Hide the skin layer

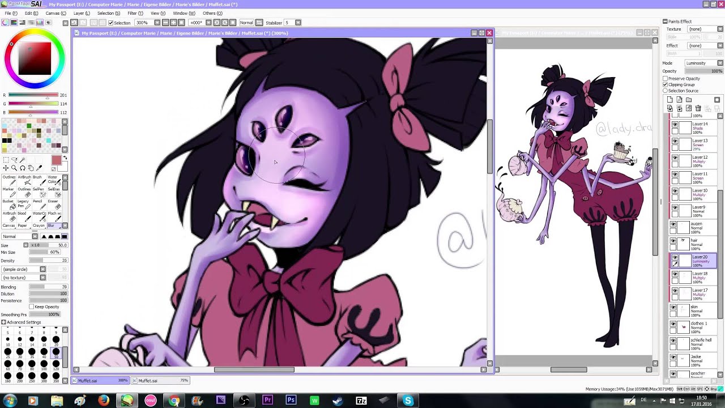[x=673, y=307]
